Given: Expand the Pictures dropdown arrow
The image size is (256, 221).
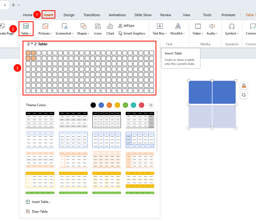Looking at the screenshot, I should 51,34.
